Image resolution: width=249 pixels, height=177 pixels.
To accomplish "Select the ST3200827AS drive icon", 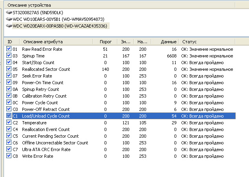I will point(9,13).
